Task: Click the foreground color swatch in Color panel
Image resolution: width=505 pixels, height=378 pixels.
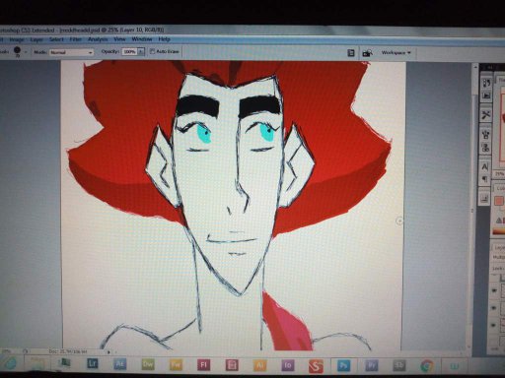Action: click(499, 201)
